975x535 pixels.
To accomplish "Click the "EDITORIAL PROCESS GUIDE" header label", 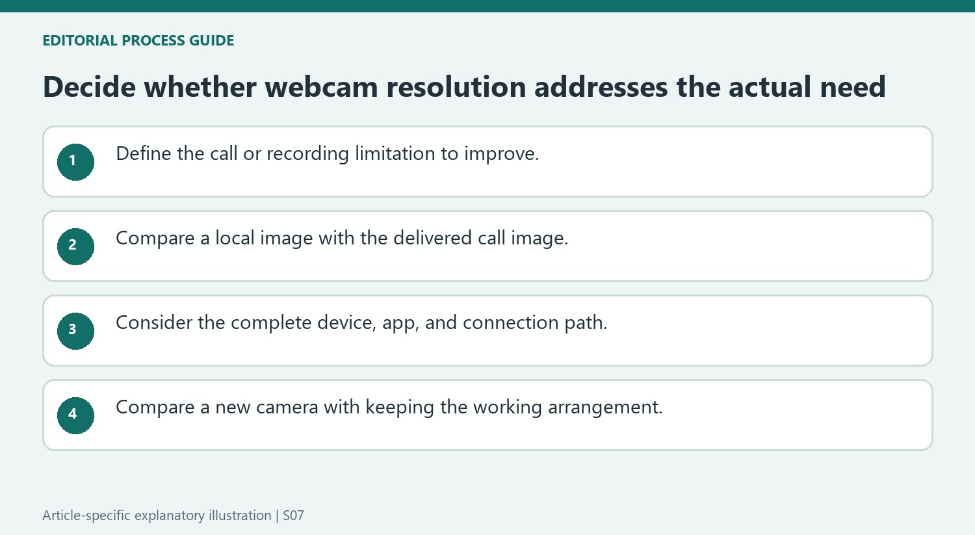I will pos(138,40).
